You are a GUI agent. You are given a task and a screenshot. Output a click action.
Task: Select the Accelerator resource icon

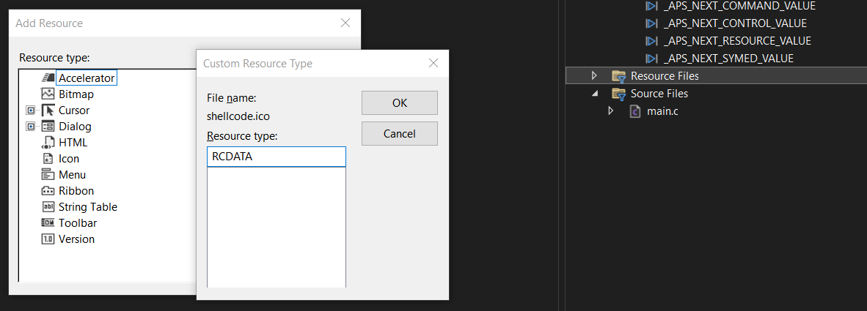tap(48, 78)
